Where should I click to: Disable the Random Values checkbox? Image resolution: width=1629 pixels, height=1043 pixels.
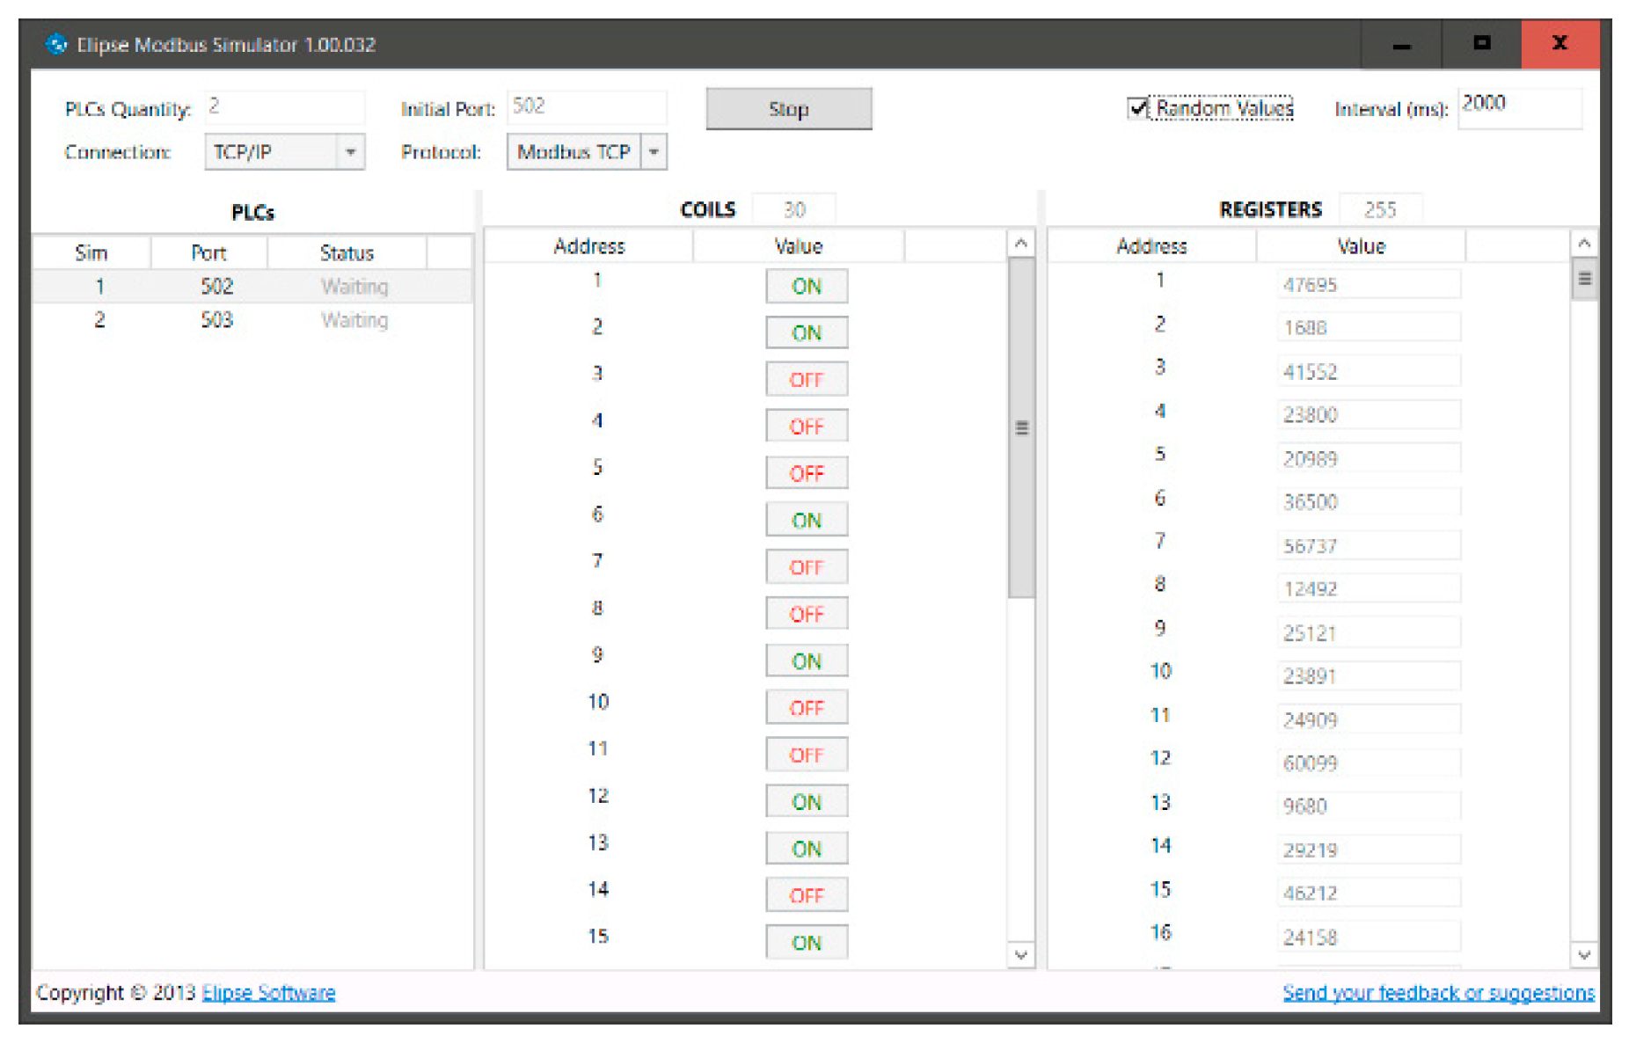click(x=1138, y=108)
